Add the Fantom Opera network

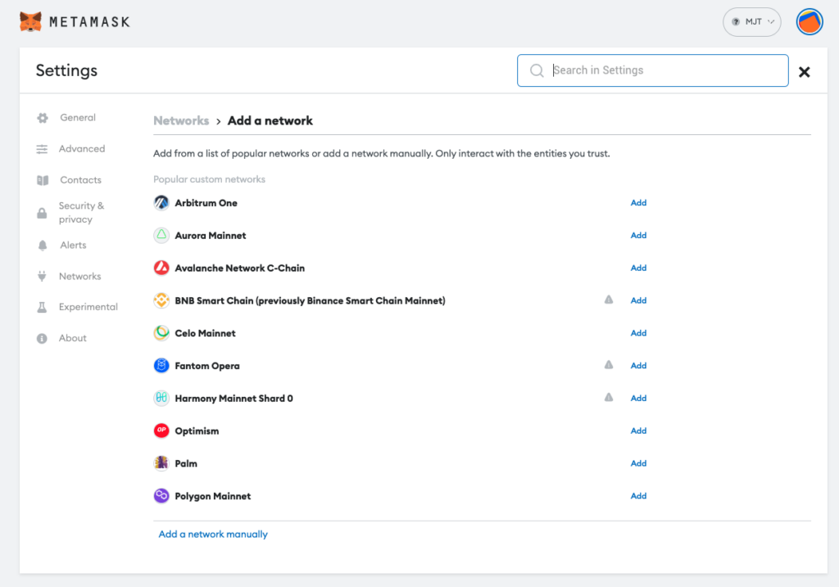click(x=638, y=366)
